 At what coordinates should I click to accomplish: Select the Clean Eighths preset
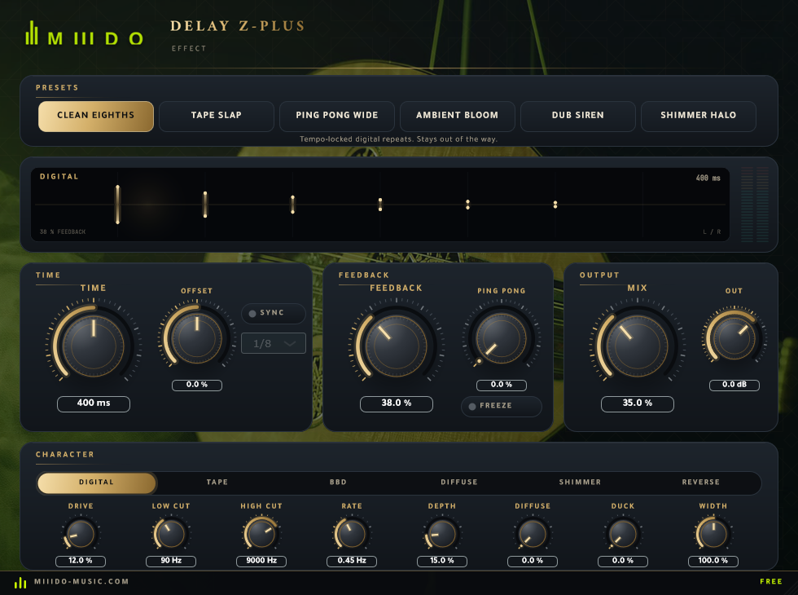click(96, 116)
